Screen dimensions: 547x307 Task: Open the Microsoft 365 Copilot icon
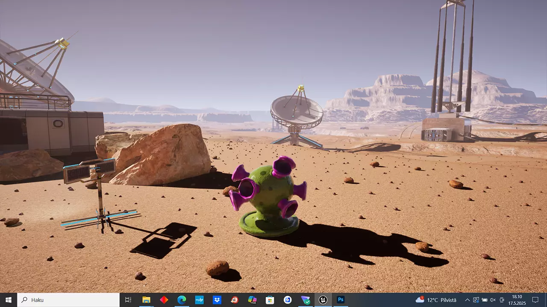pos(252,300)
